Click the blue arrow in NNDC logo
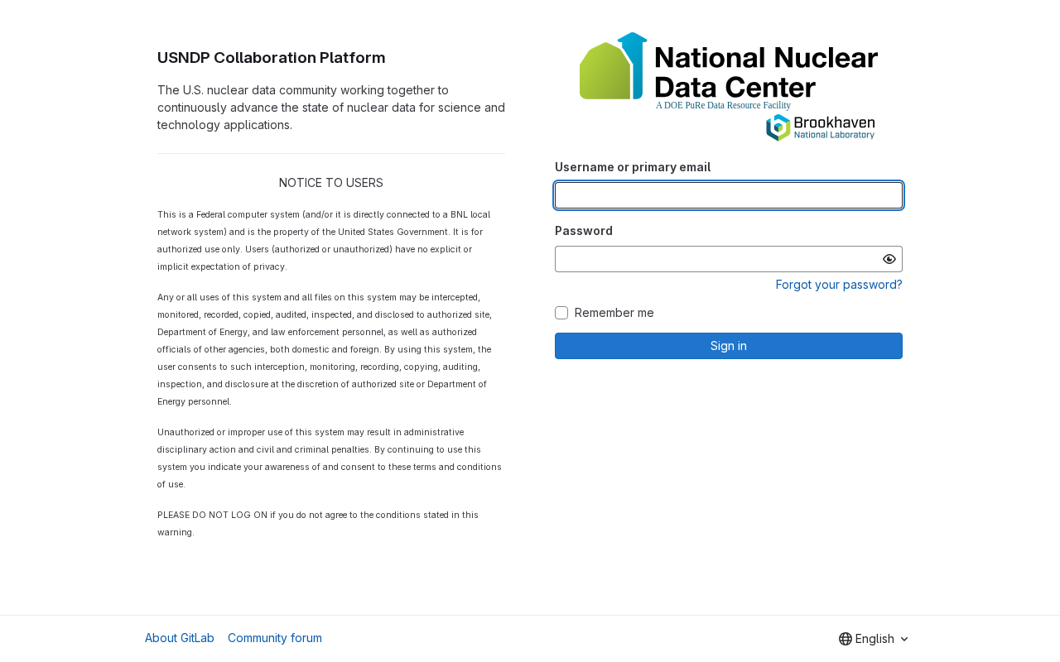The height and width of the screenshot is (662, 1060). coord(636,65)
